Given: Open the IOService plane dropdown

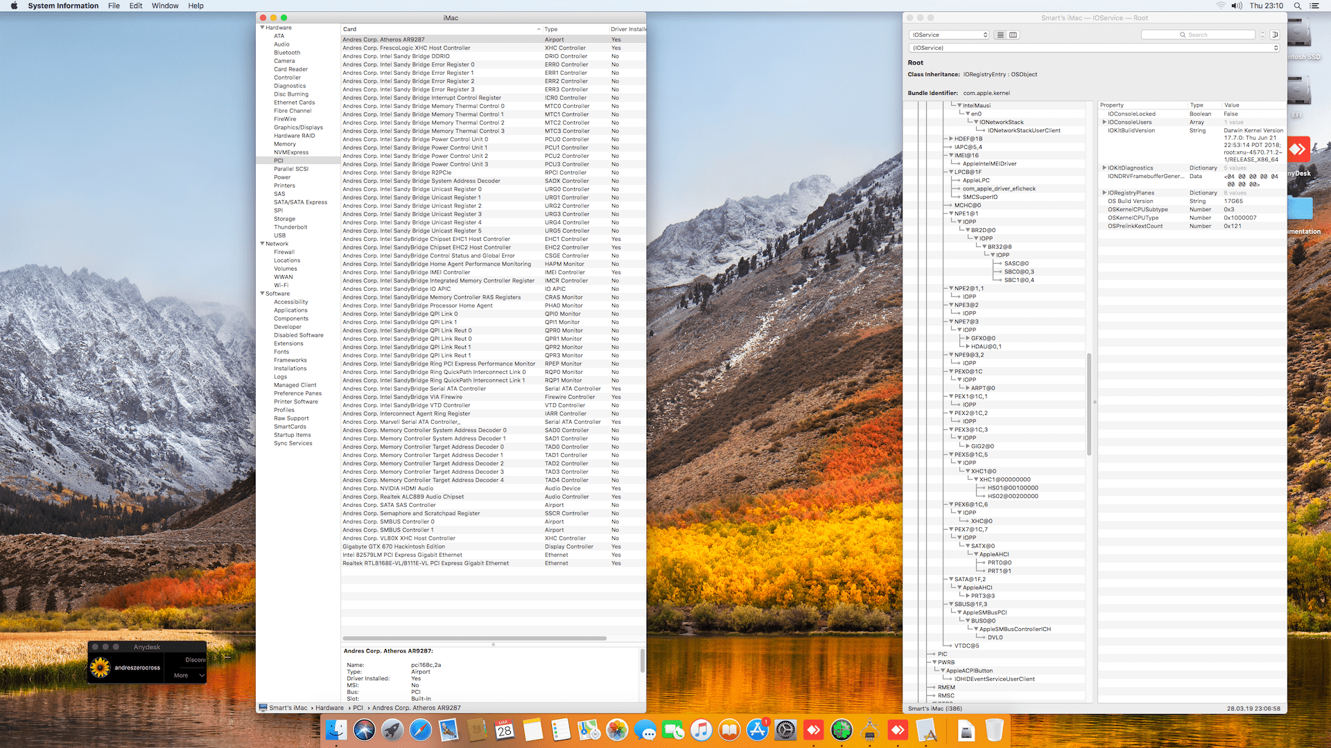Looking at the screenshot, I should (x=949, y=35).
